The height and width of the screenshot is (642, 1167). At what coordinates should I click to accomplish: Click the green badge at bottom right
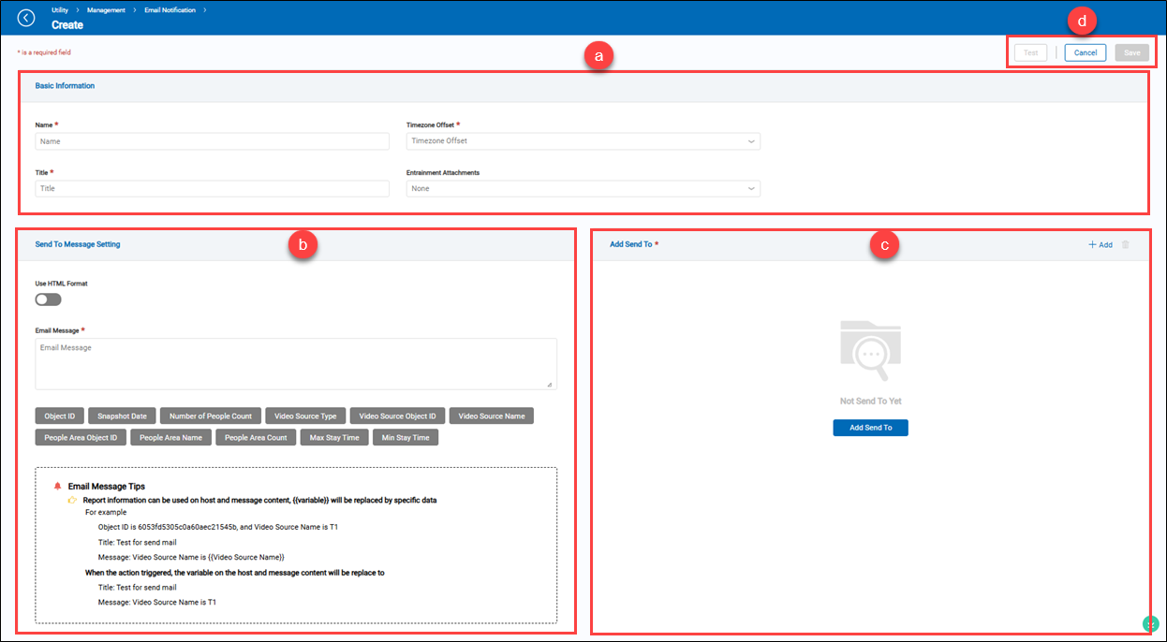click(1151, 622)
